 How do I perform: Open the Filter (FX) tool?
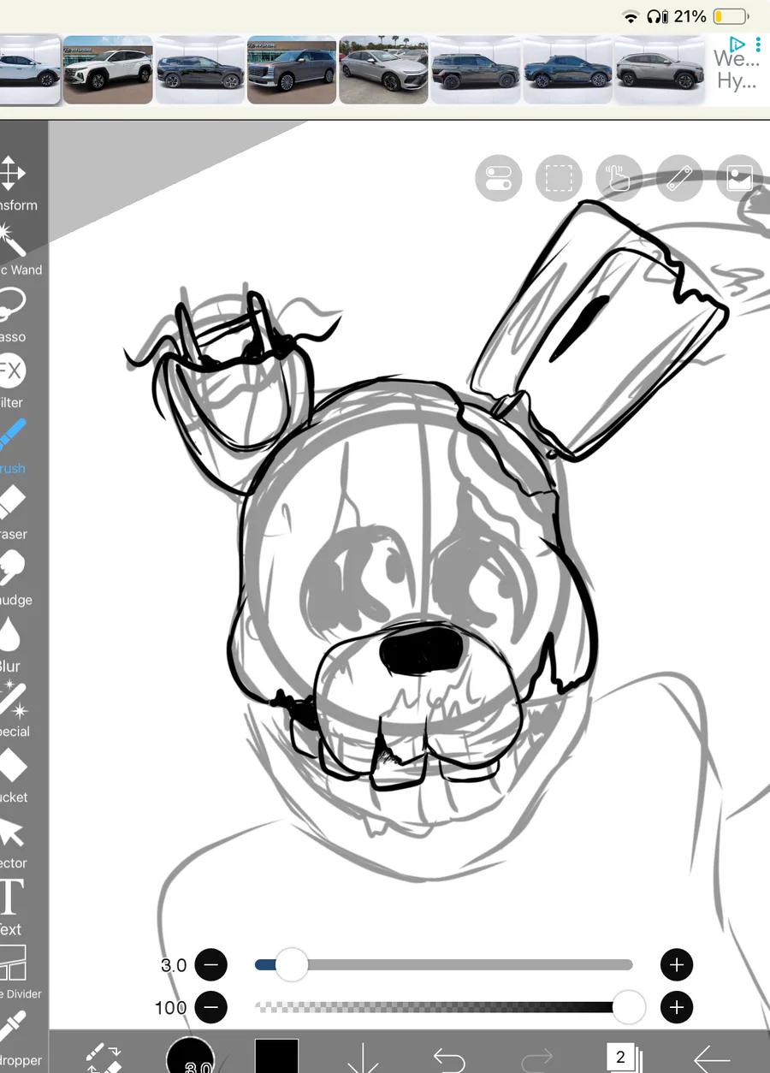click(12, 380)
